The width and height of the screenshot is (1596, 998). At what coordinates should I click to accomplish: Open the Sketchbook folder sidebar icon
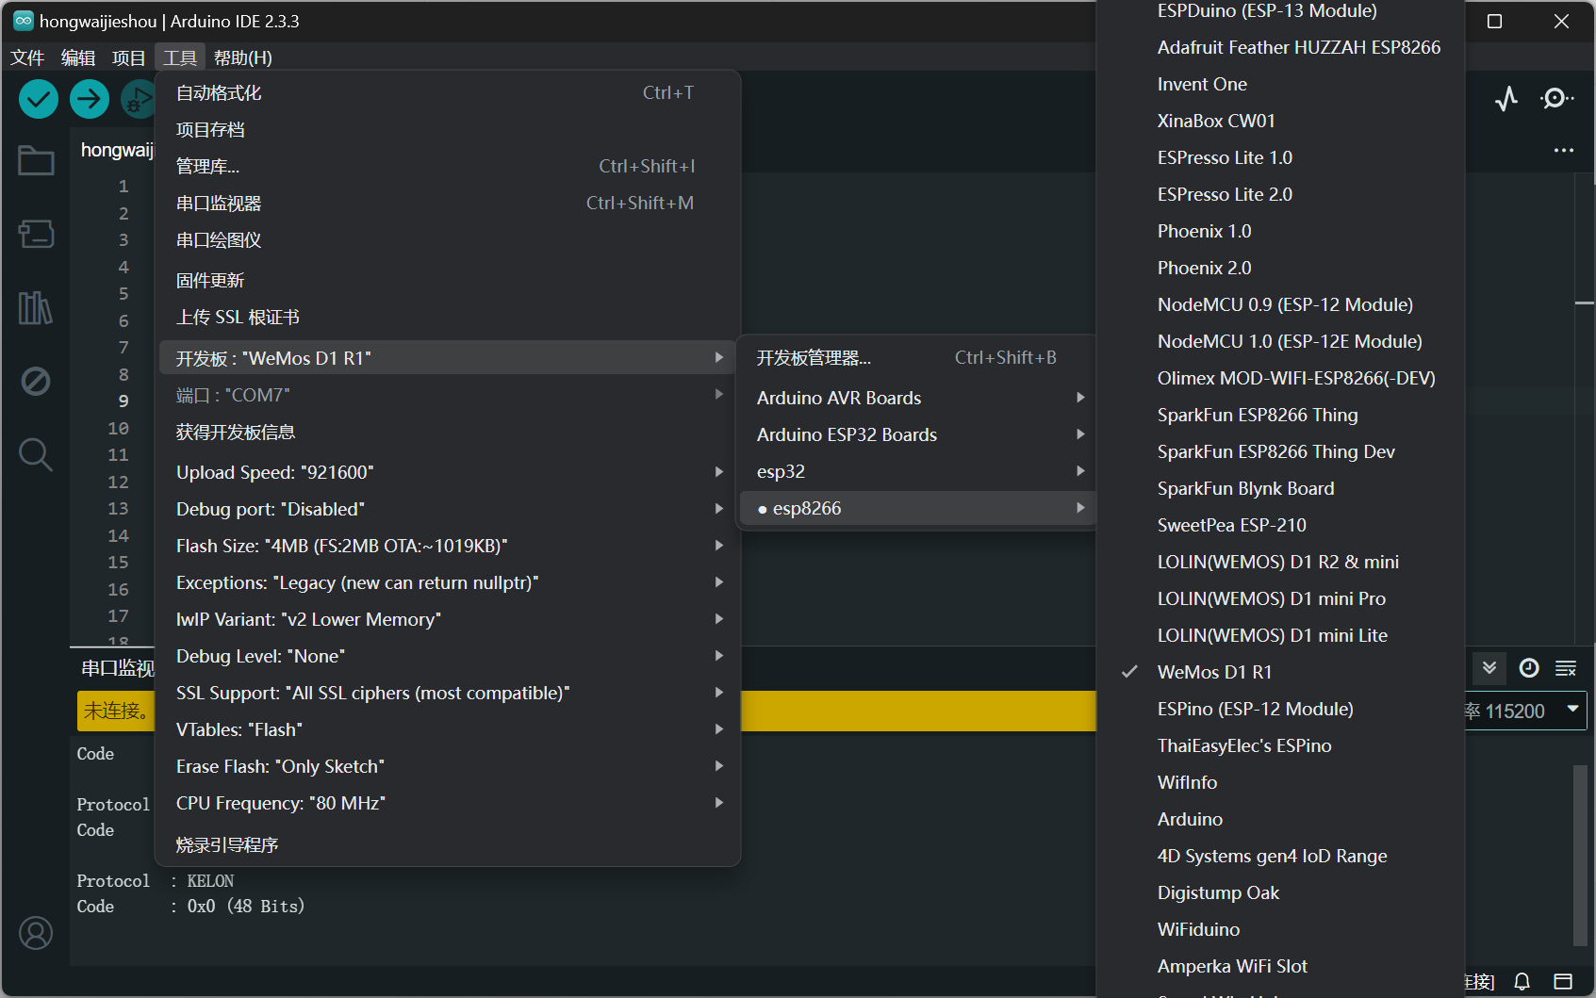(x=36, y=160)
